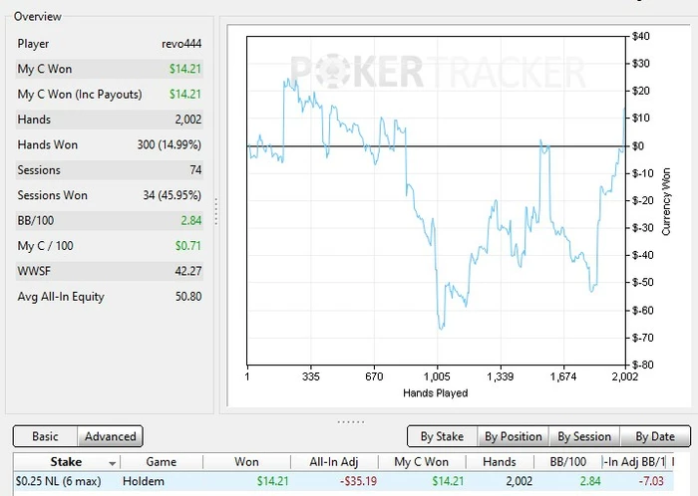Select the By Position report button

514,436
